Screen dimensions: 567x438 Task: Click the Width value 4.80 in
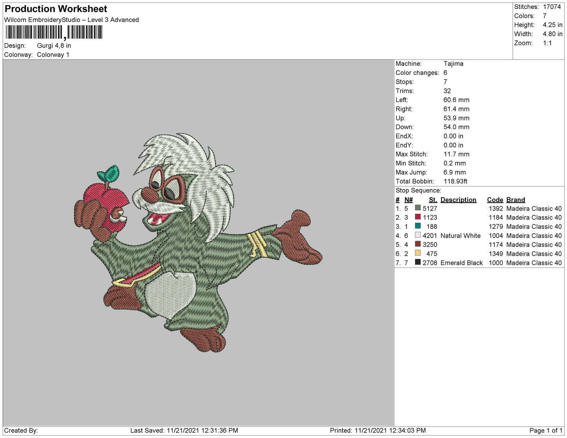tap(552, 34)
